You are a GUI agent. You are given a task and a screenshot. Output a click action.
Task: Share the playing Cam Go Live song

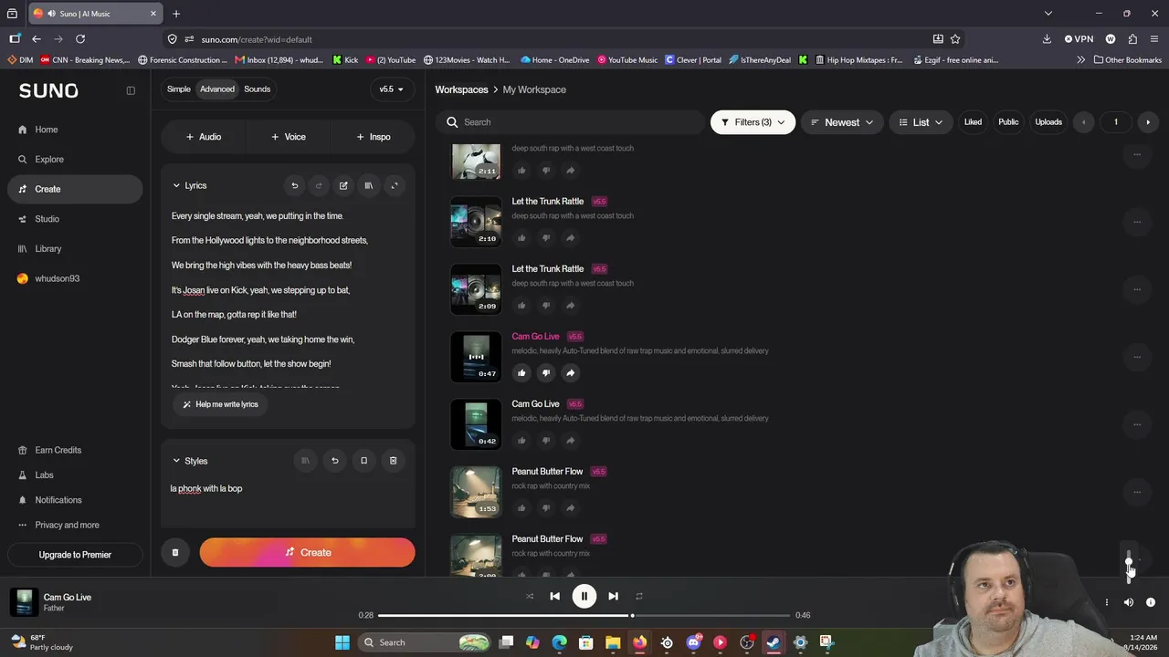point(570,372)
